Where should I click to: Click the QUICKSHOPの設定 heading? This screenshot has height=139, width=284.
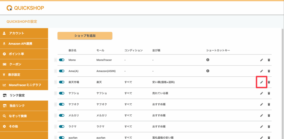pos(22,22)
